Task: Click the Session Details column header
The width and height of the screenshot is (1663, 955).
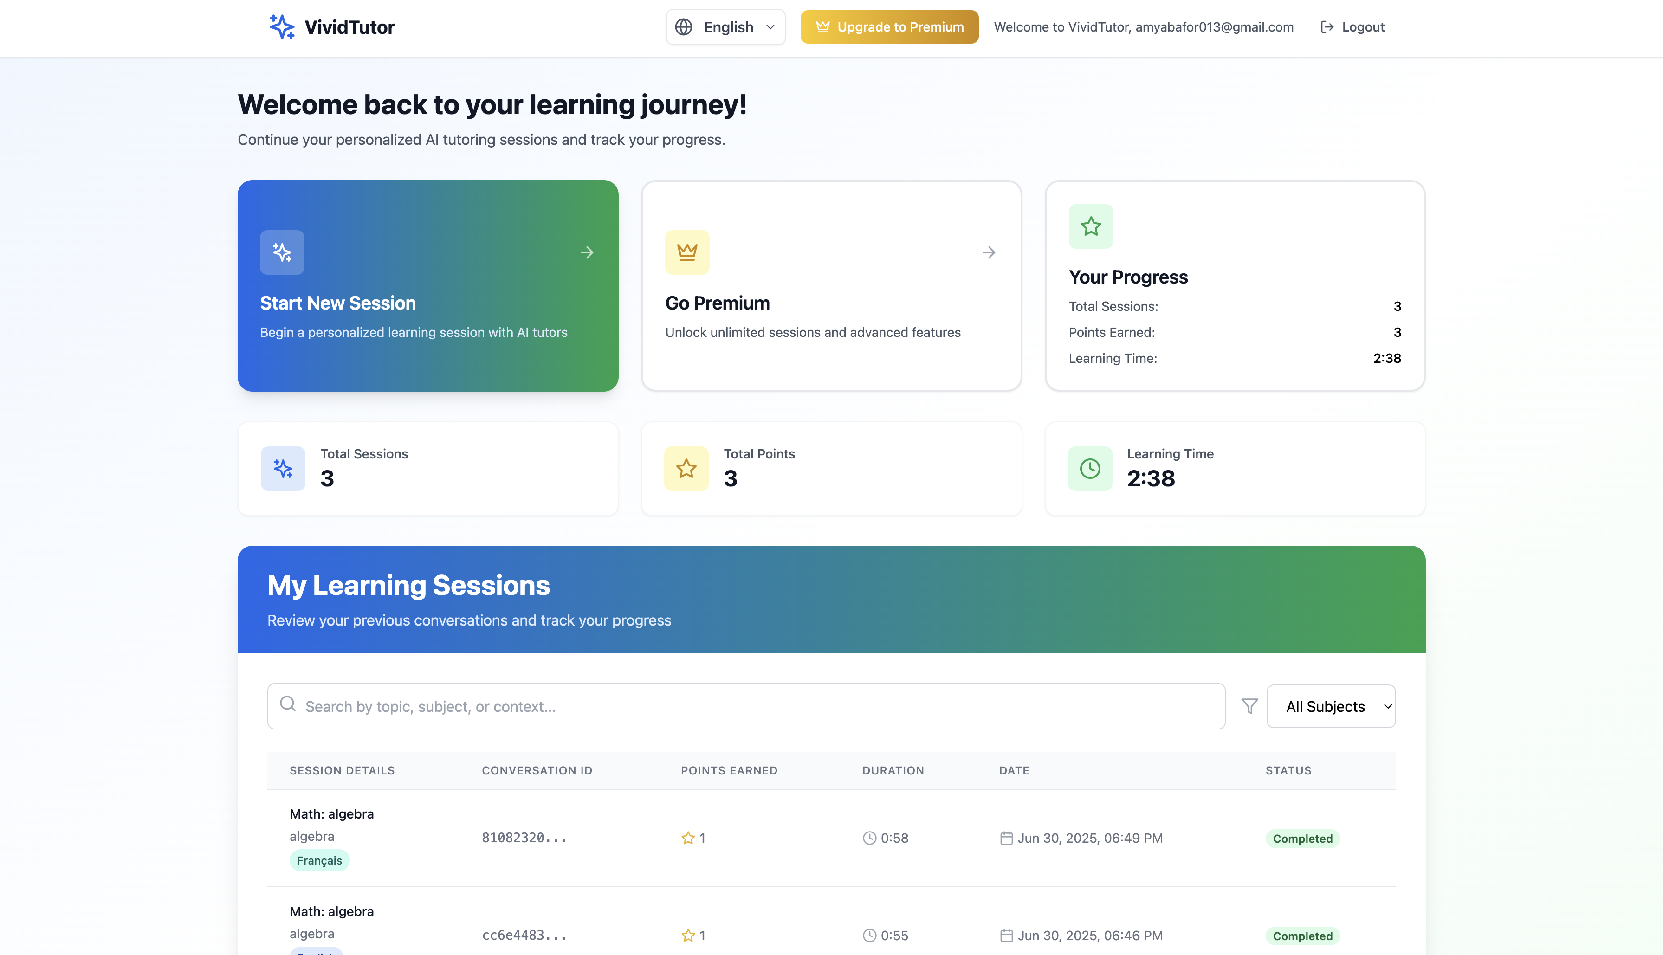Action: coord(342,771)
